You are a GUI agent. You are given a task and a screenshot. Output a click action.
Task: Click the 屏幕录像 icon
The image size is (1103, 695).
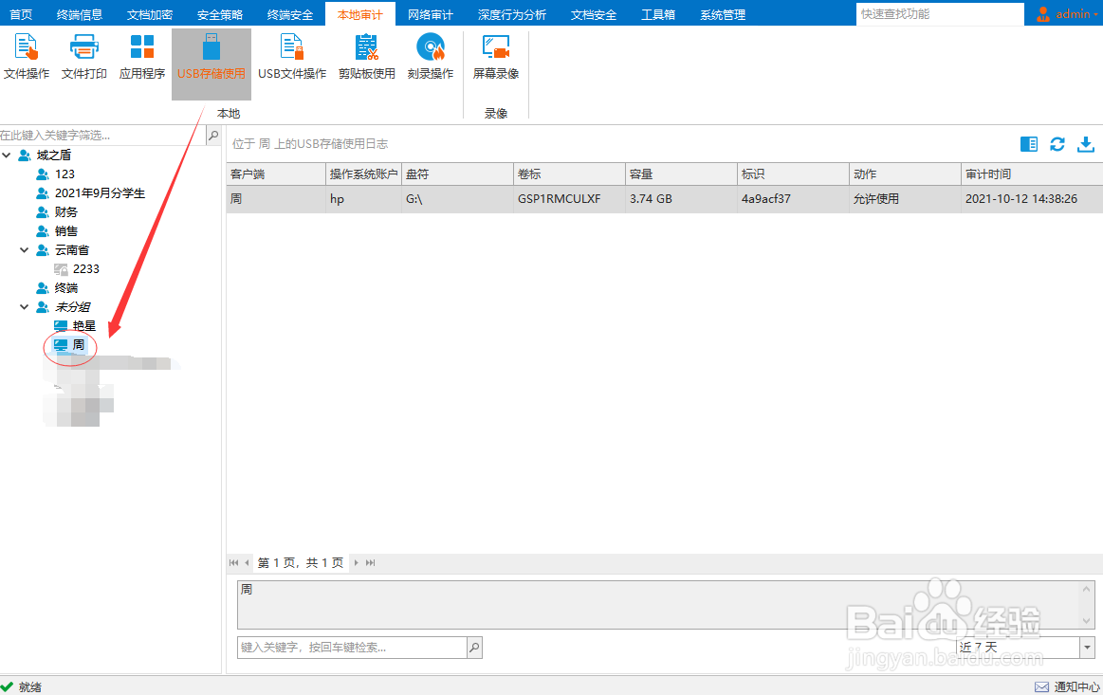tap(495, 55)
